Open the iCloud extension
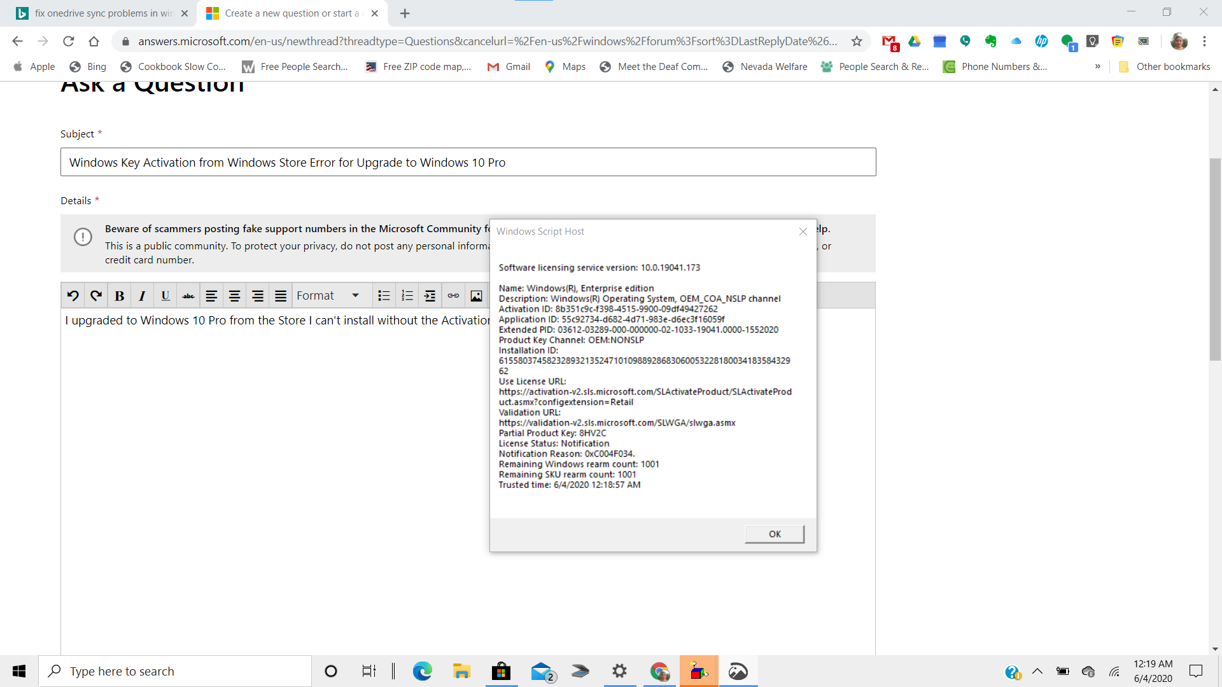 point(1016,41)
